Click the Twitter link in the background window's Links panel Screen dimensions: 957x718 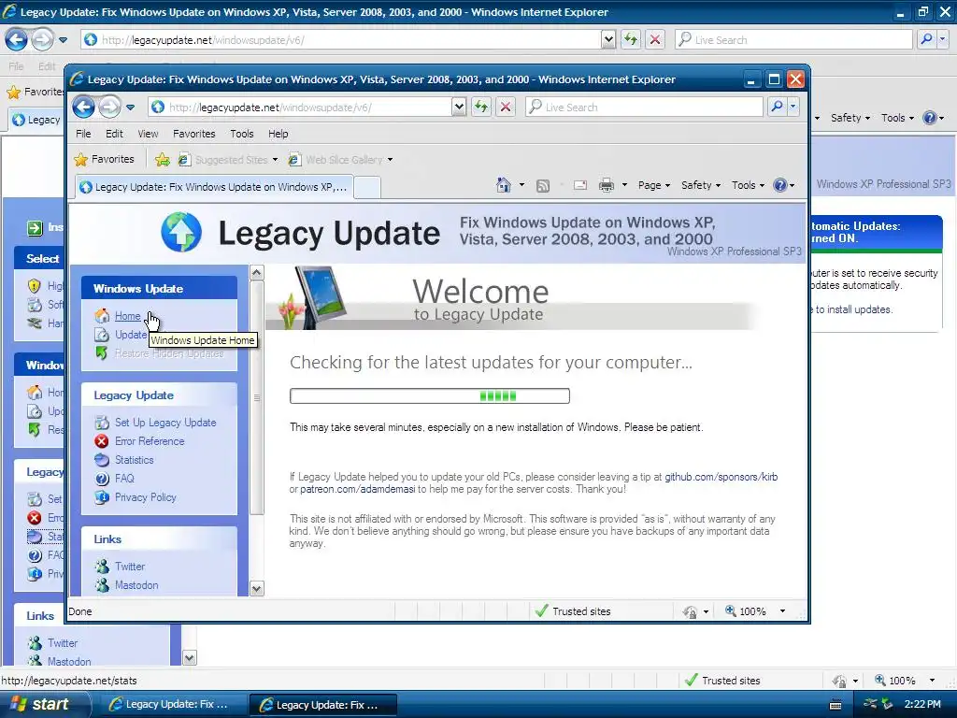[63, 643]
